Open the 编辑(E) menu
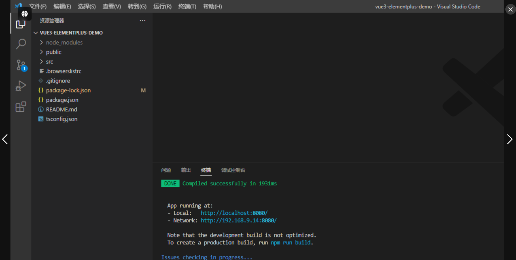 (x=62, y=6)
